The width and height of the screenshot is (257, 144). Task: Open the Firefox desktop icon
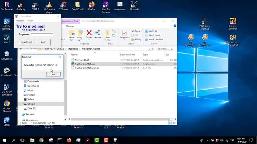click(92, 6)
